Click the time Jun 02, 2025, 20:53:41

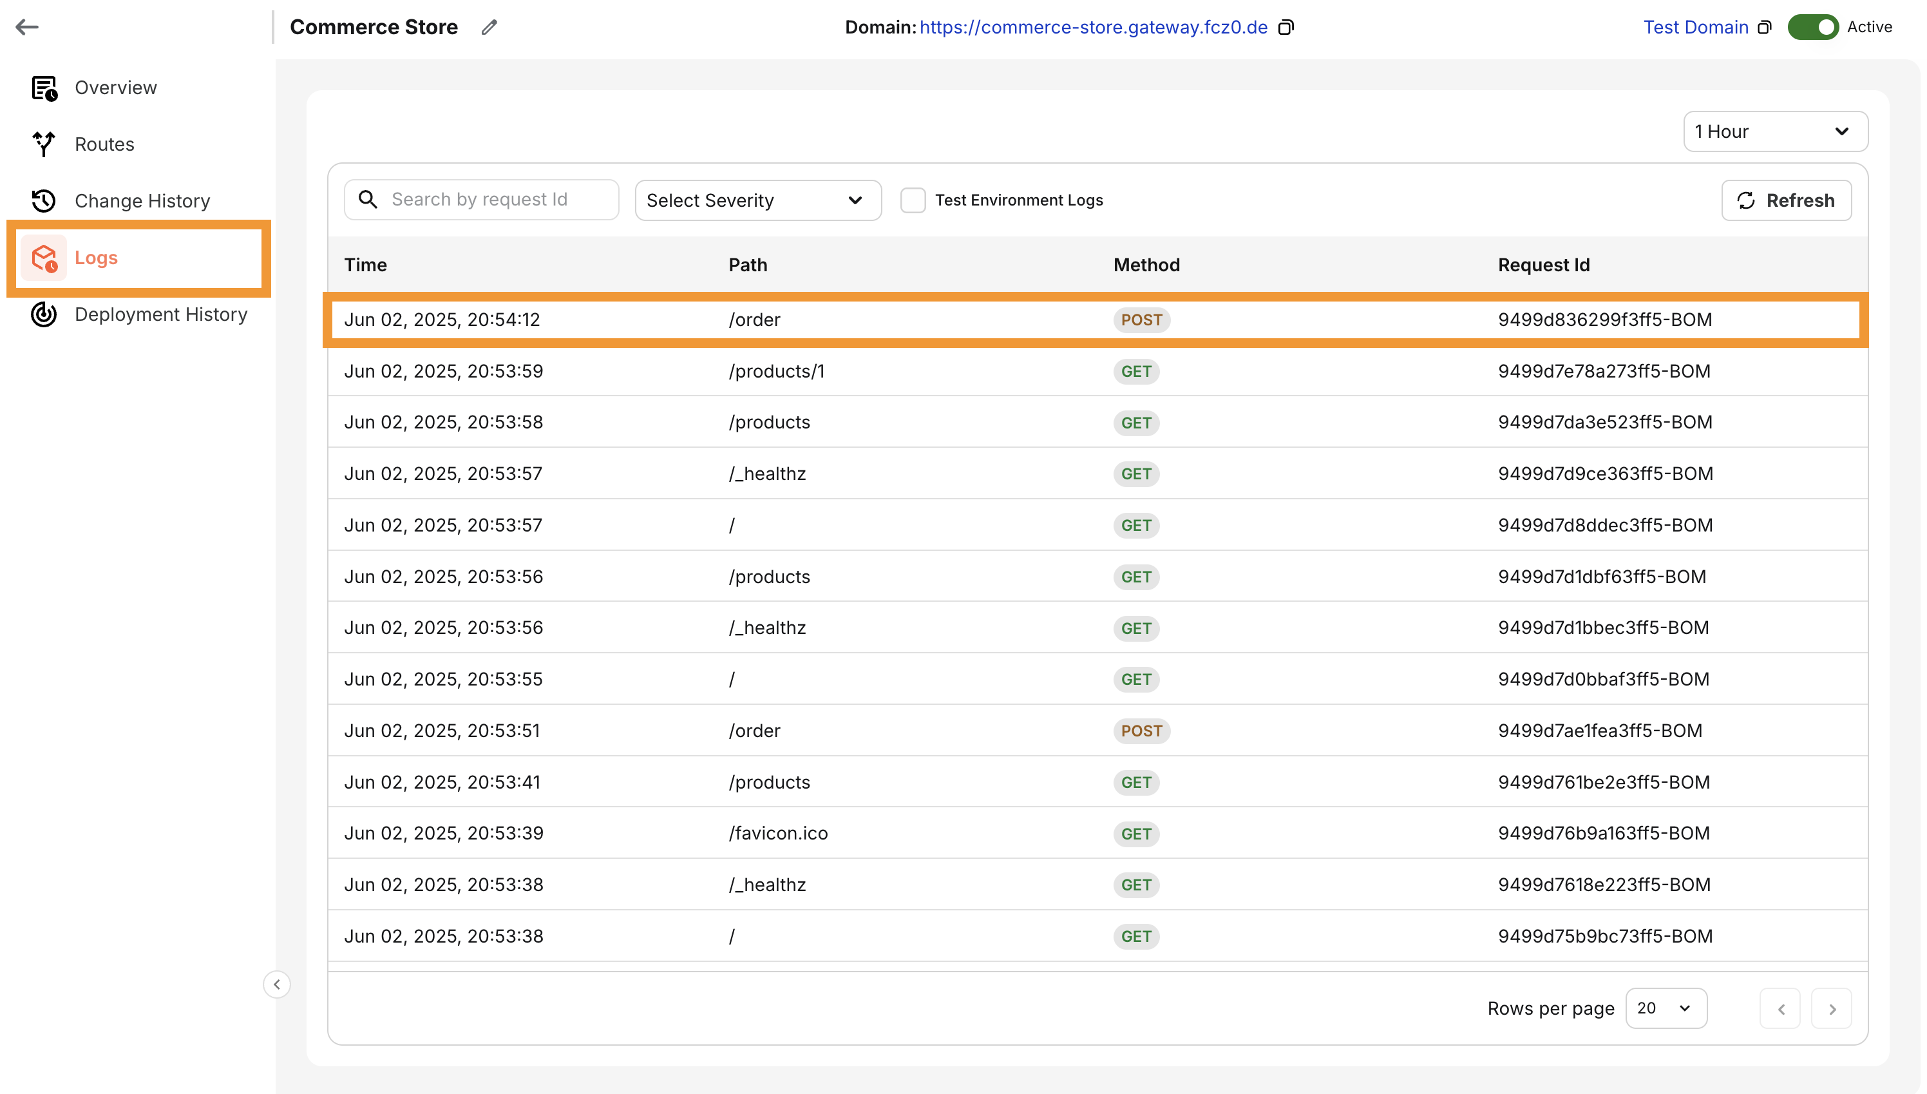tap(442, 782)
